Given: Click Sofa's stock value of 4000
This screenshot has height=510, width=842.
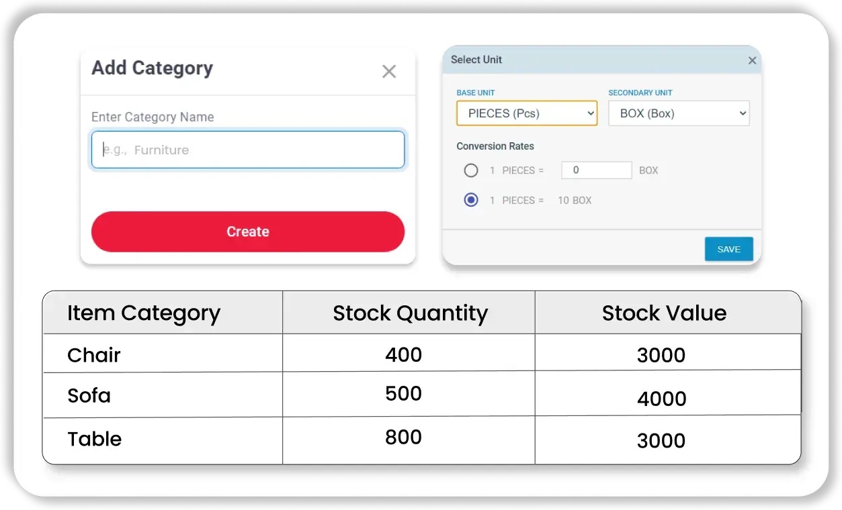Looking at the screenshot, I should pos(661,398).
